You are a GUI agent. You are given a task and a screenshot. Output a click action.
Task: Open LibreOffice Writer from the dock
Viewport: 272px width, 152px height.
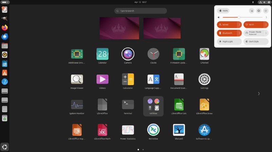click(x=5, y=64)
